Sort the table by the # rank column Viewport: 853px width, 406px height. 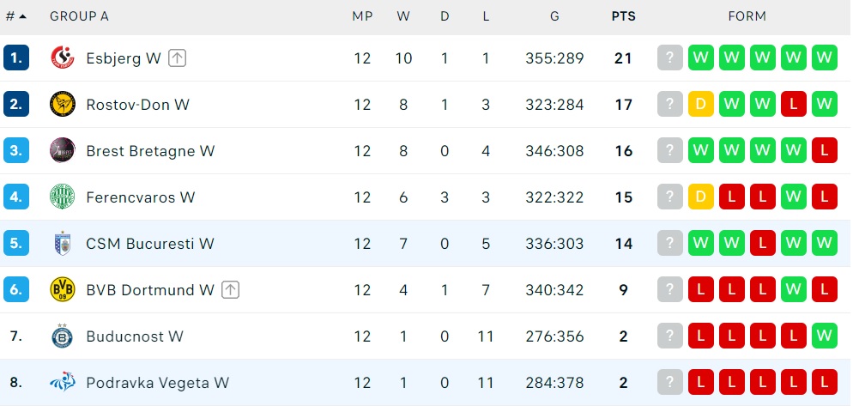pos(15,16)
